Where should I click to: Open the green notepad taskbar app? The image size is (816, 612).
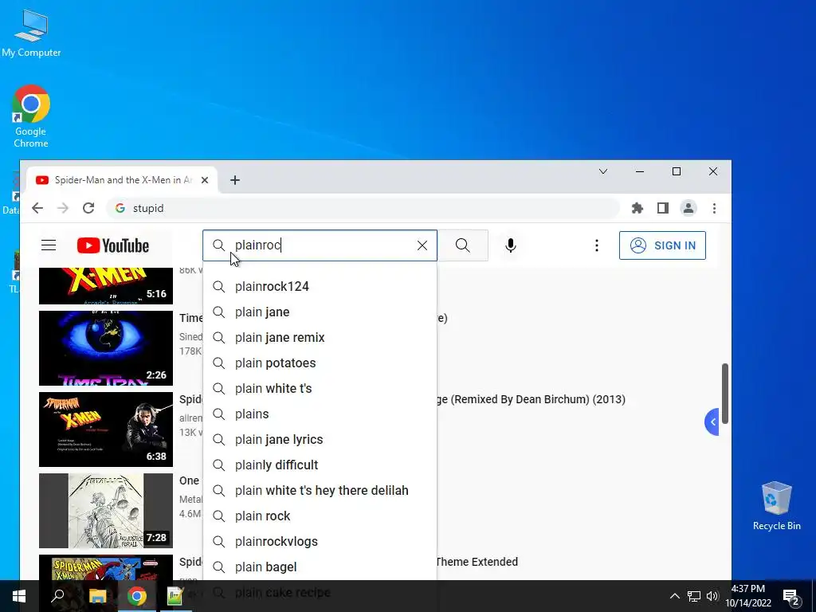tap(175, 596)
